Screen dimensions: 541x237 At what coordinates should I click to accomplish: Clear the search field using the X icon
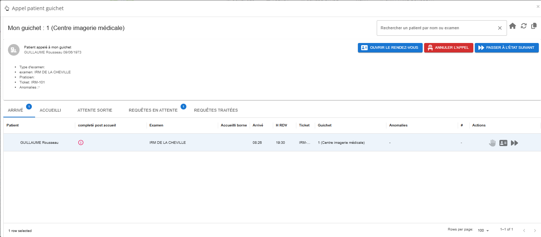click(x=500, y=28)
